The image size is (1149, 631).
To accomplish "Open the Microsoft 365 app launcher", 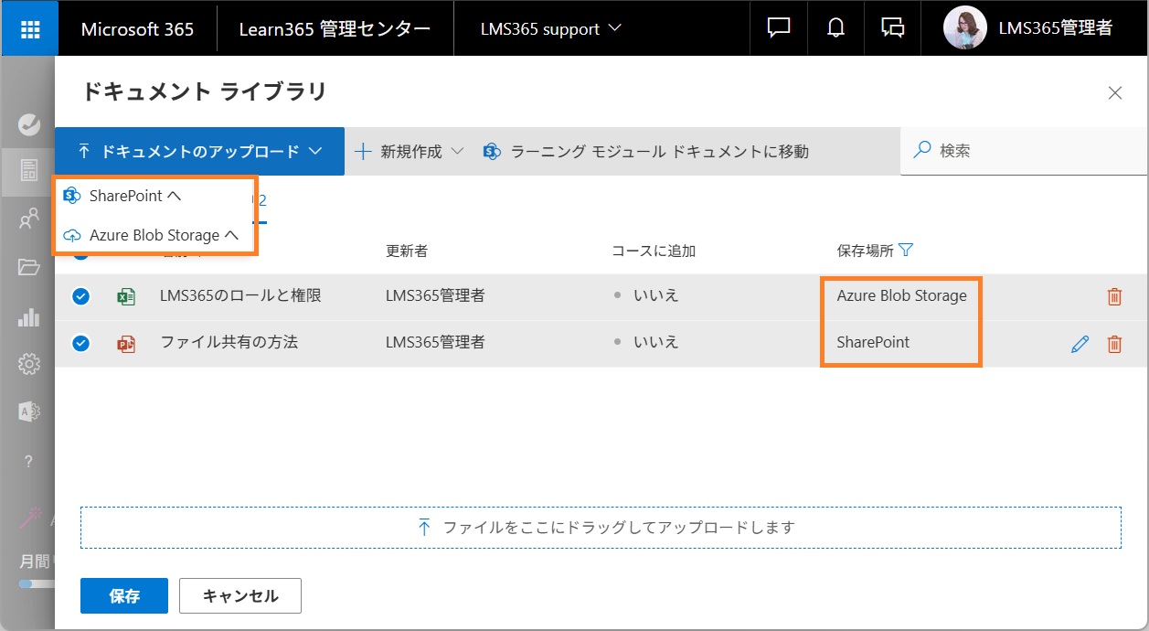I will coord(29,28).
